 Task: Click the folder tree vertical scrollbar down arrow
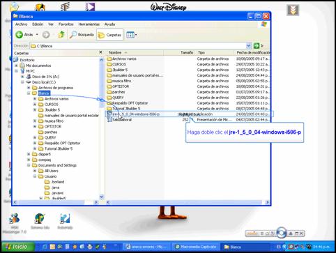pyautogui.click(x=102, y=197)
